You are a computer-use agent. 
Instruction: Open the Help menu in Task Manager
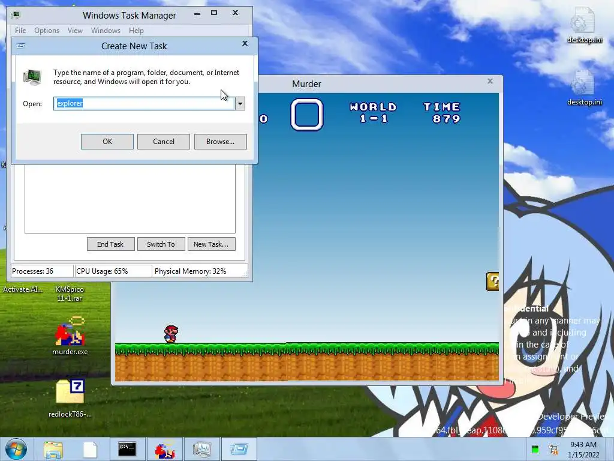[136, 31]
